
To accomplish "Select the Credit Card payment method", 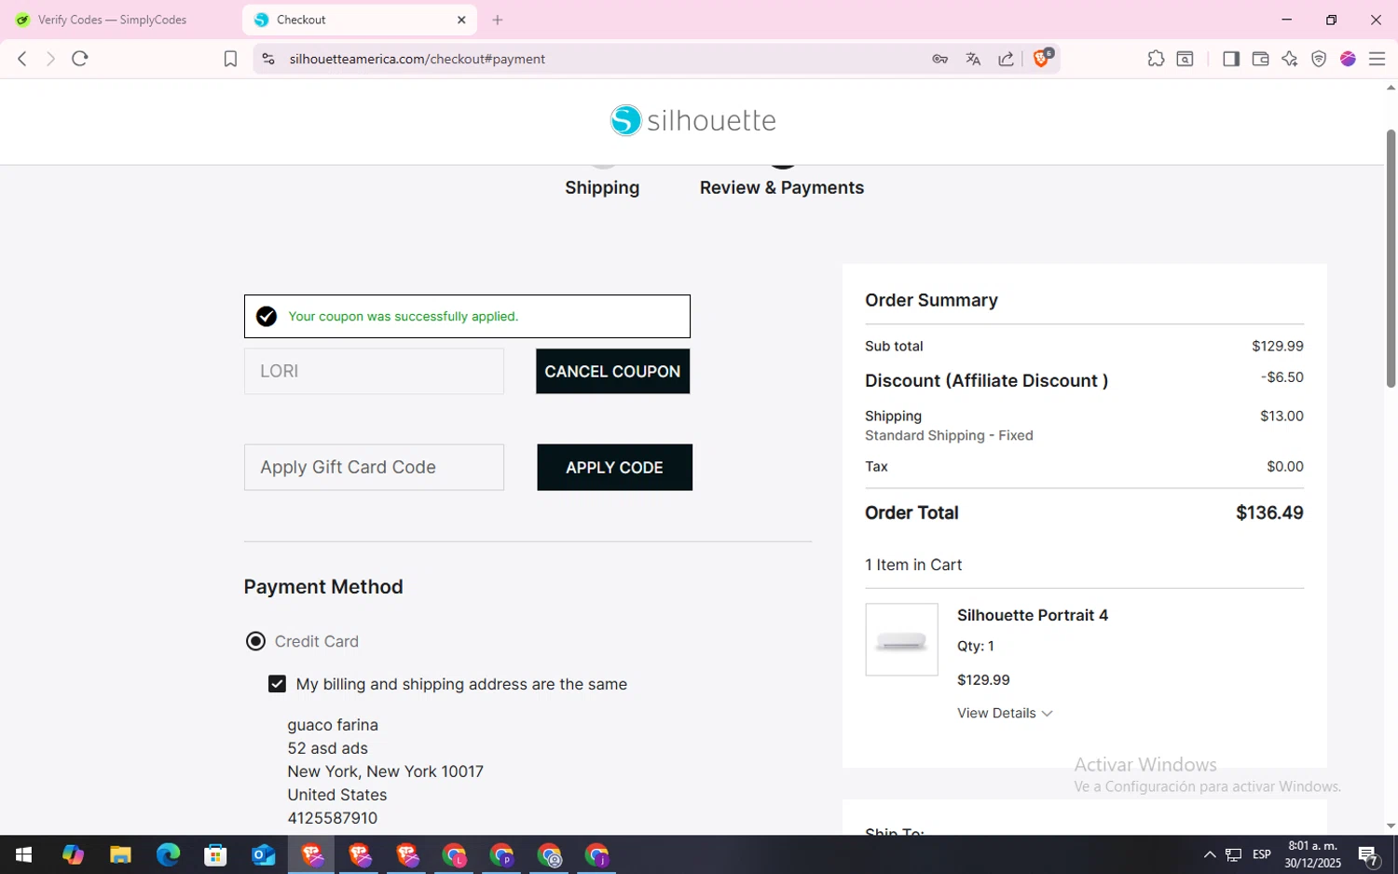I will pos(255,641).
